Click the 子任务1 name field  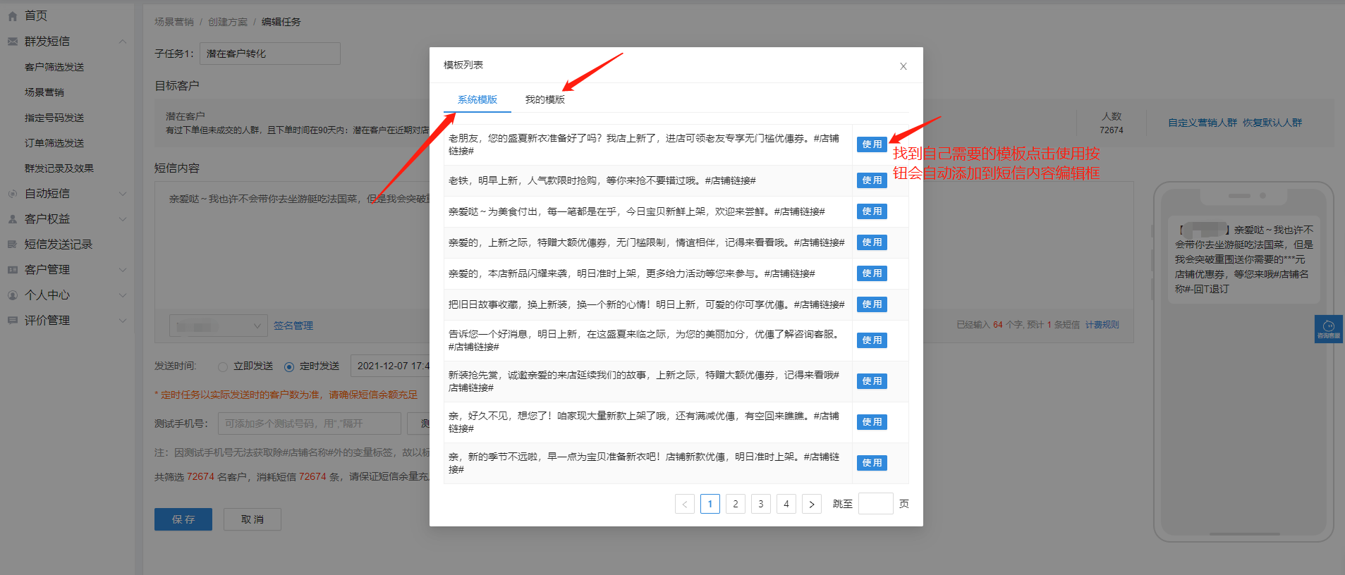tap(270, 54)
